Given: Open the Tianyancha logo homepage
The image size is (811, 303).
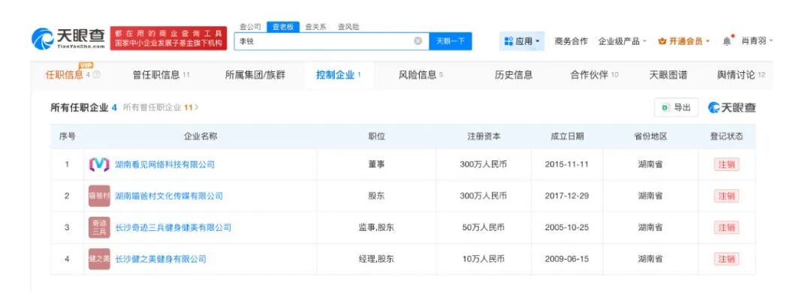Looking at the screenshot, I should click(68, 39).
